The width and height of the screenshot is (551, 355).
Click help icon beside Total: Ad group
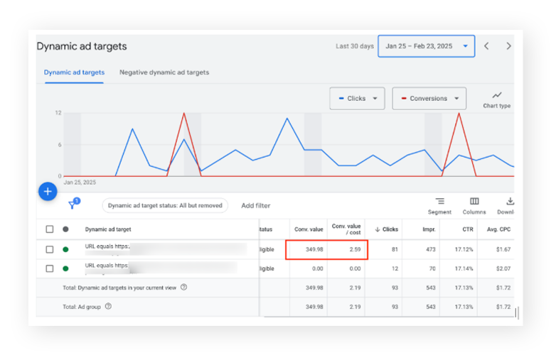pyautogui.click(x=109, y=307)
